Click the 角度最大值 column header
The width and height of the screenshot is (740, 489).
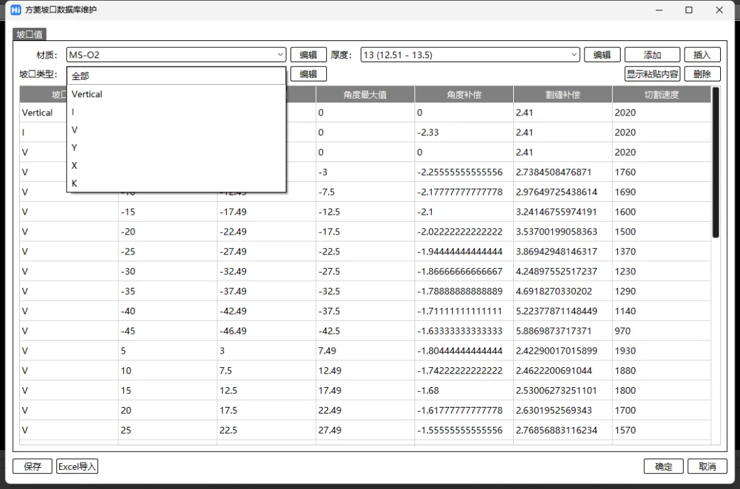coord(365,94)
